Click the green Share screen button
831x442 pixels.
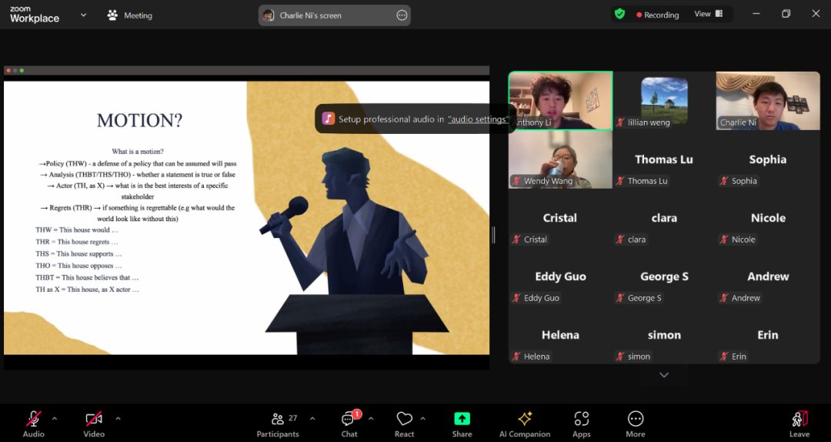click(x=462, y=419)
